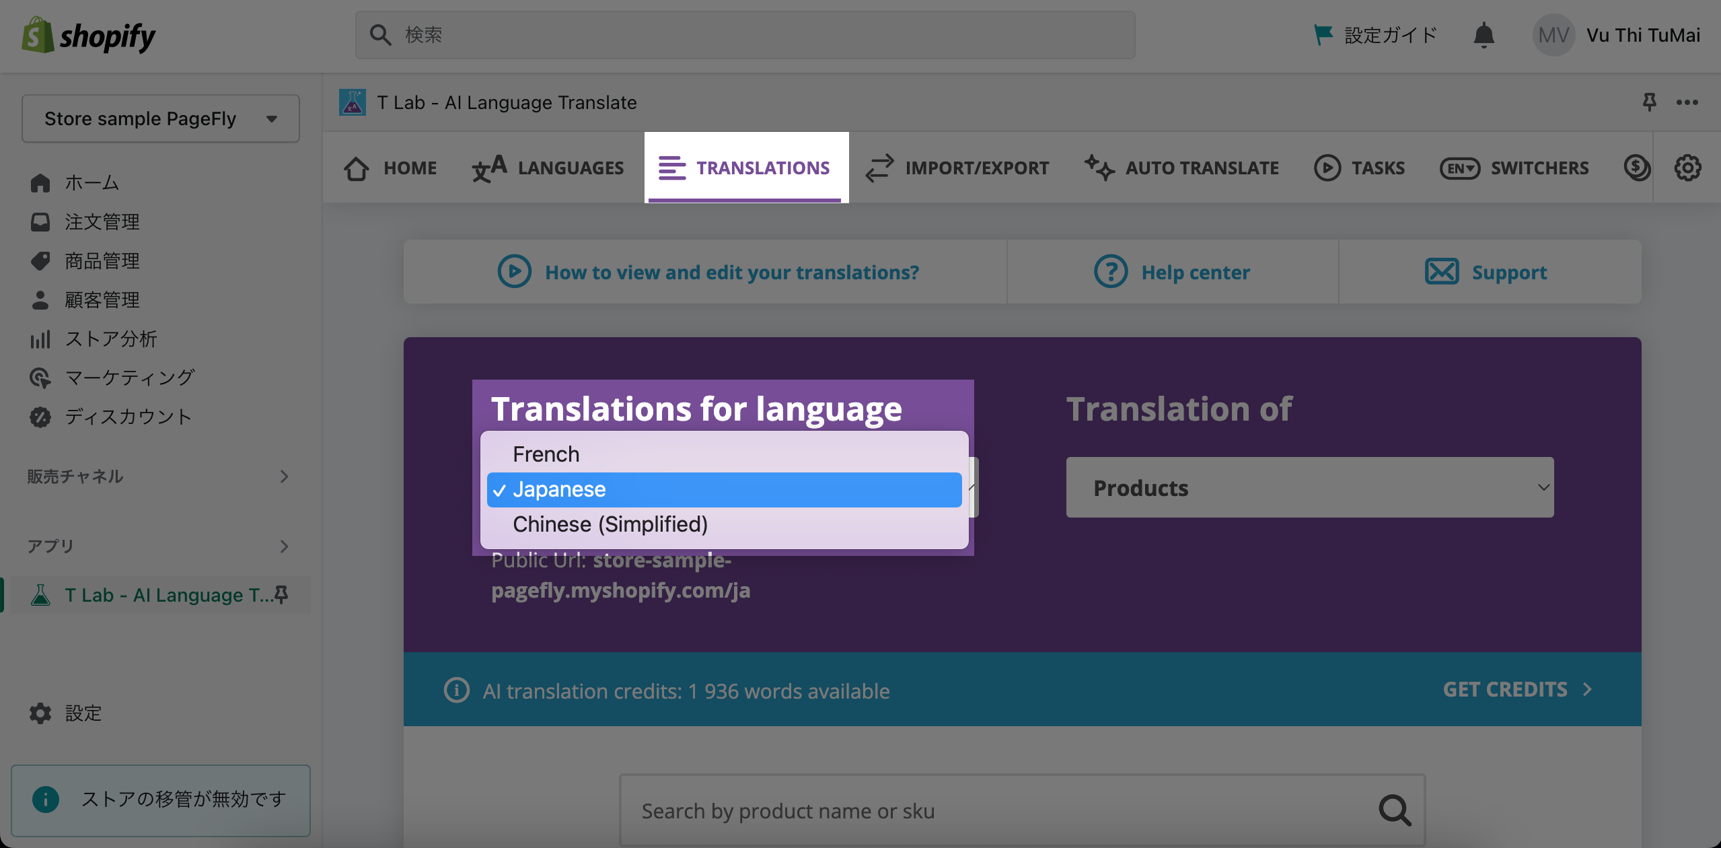Click the Shopify logo
The width and height of the screenshot is (1721, 848).
88,36
